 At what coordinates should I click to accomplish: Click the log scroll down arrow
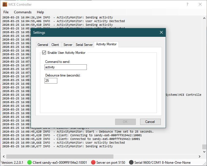click(204, 152)
